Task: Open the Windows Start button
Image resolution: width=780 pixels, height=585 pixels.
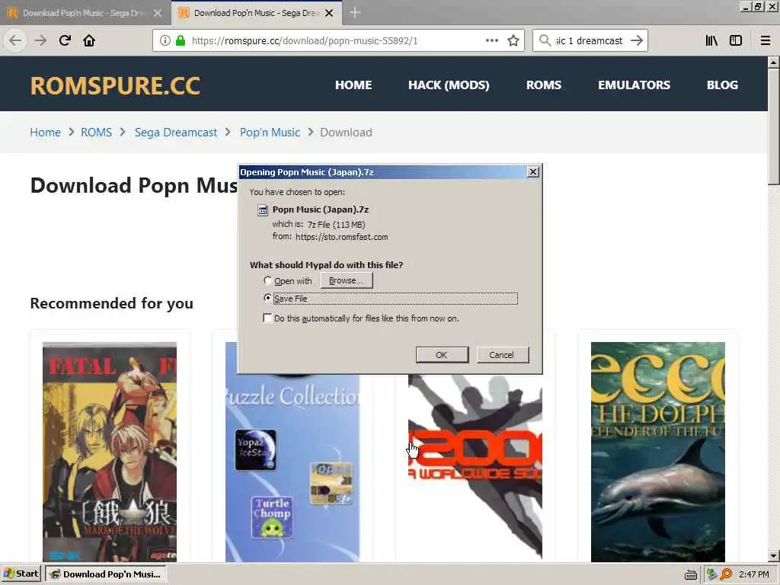Action: click(x=21, y=574)
